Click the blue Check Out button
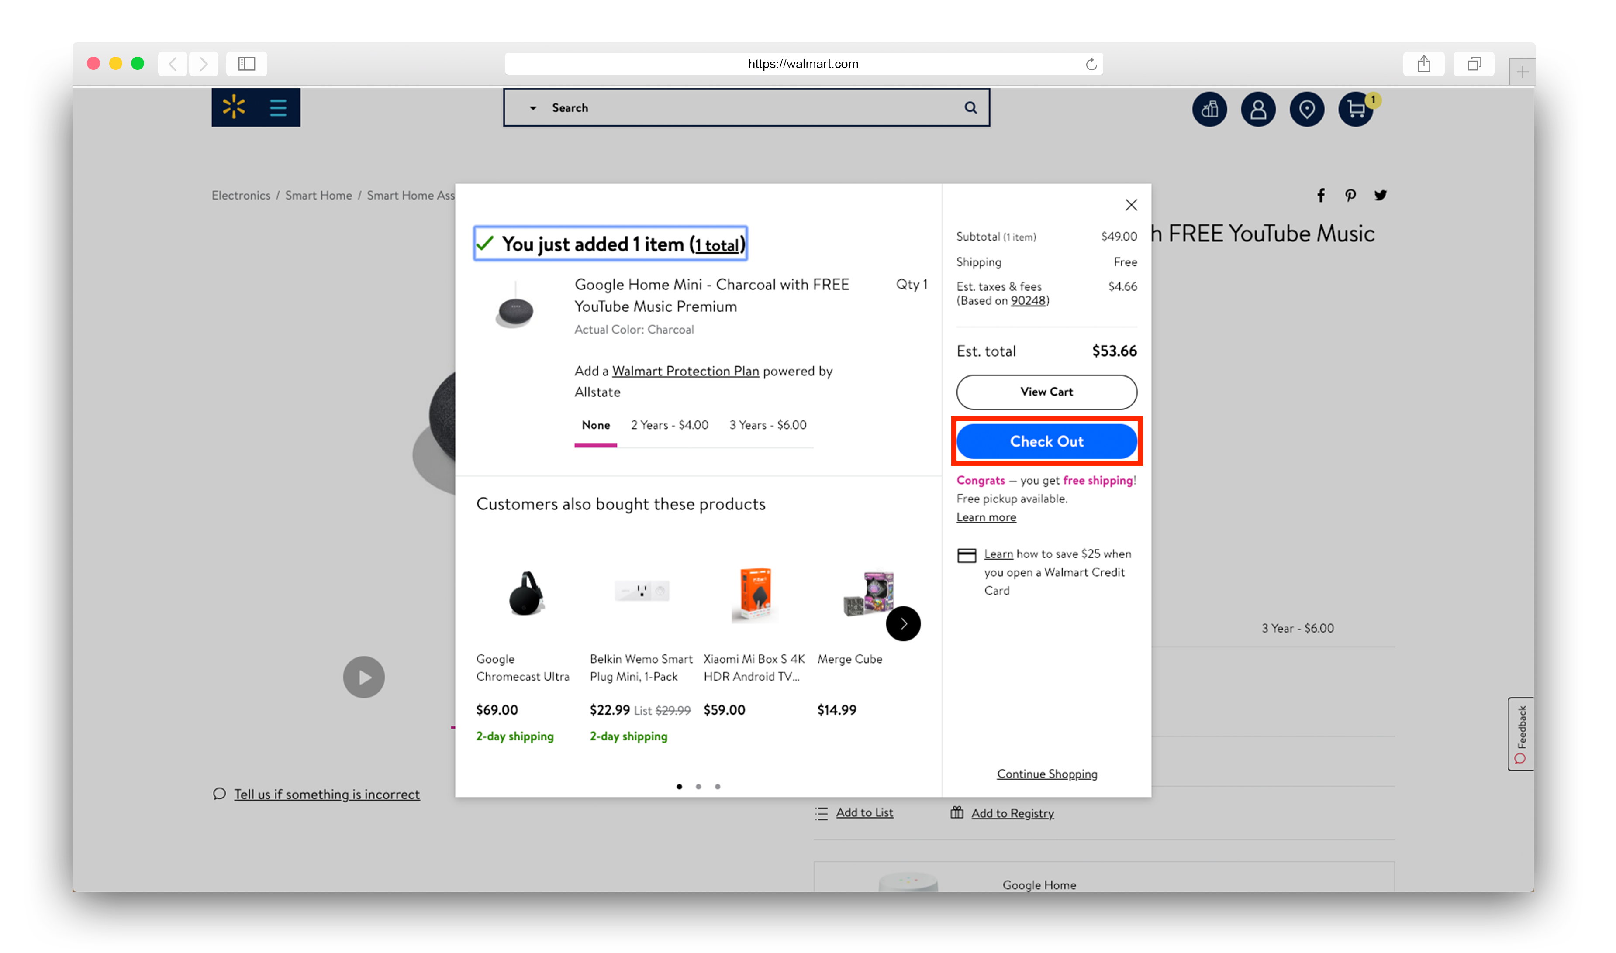Screen dimensions: 1616x953 [x=1046, y=441]
